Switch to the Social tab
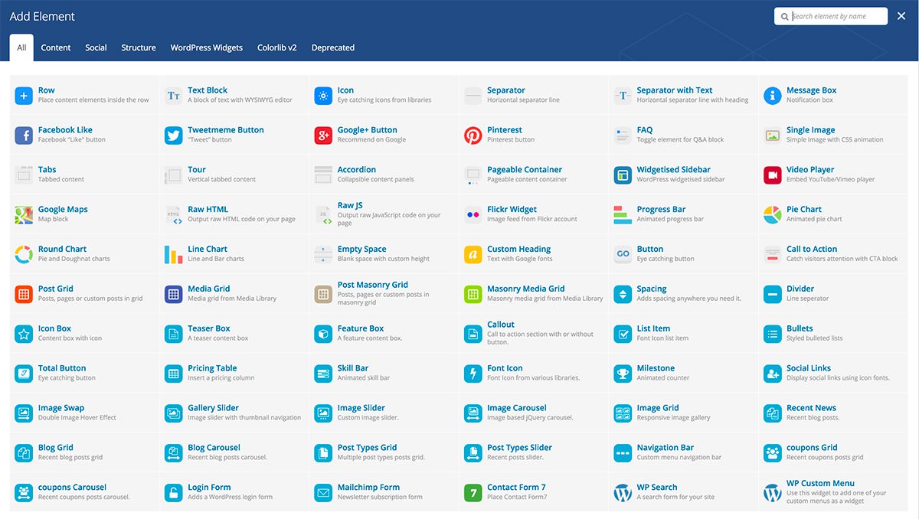 (96, 47)
